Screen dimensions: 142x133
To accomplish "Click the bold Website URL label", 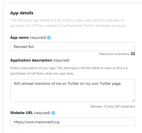I will click(21, 113).
